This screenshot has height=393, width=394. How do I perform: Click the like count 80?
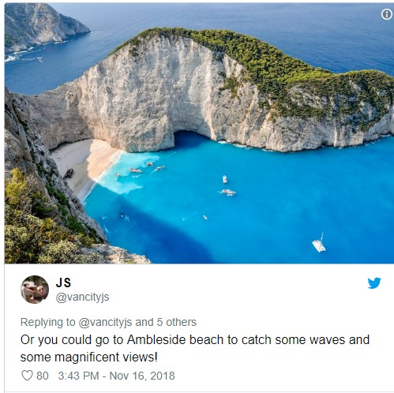(43, 376)
